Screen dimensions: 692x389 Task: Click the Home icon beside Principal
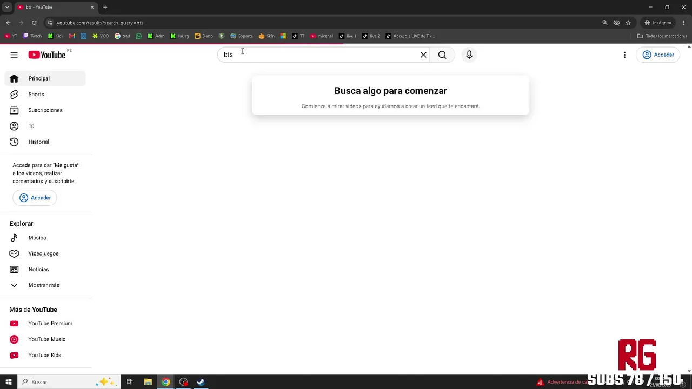(x=14, y=78)
